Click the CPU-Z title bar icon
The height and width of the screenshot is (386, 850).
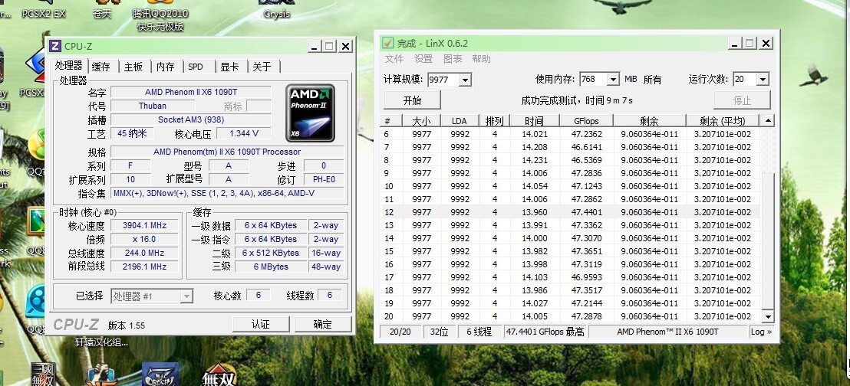click(55, 47)
